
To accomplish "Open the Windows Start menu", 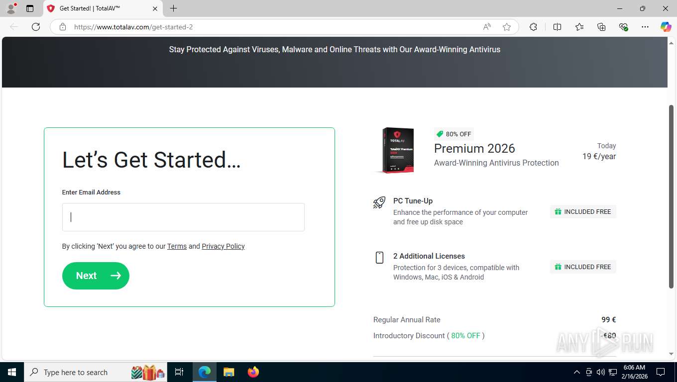I will click(12, 372).
